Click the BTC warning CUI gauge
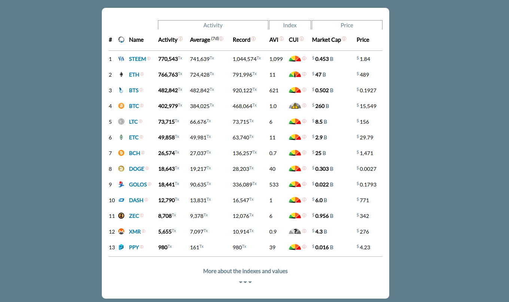The width and height of the screenshot is (509, 302). pyautogui.click(x=295, y=106)
